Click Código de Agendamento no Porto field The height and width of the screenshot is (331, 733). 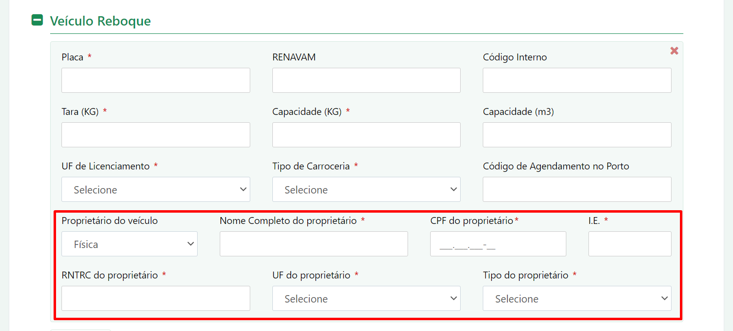tap(577, 189)
